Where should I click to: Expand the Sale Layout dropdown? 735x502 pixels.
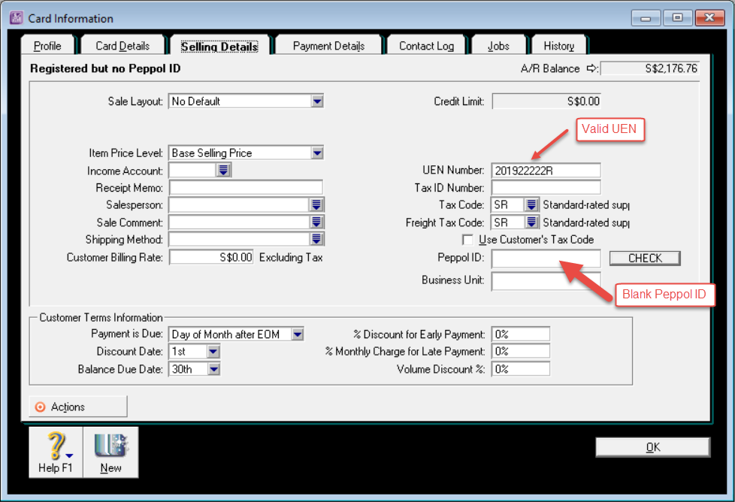(x=317, y=101)
